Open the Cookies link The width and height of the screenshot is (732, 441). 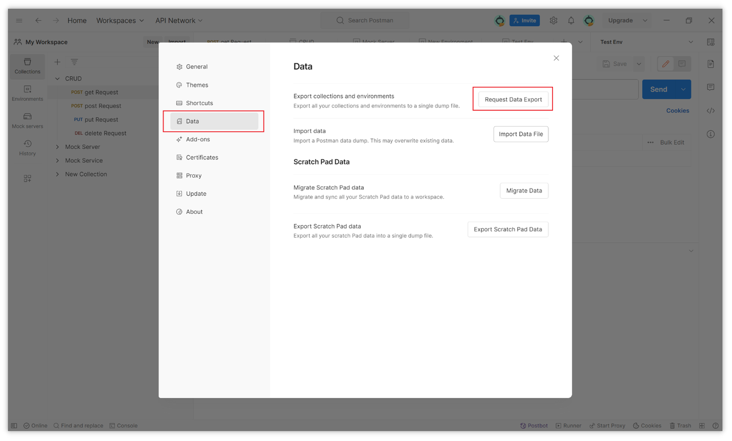coord(678,111)
